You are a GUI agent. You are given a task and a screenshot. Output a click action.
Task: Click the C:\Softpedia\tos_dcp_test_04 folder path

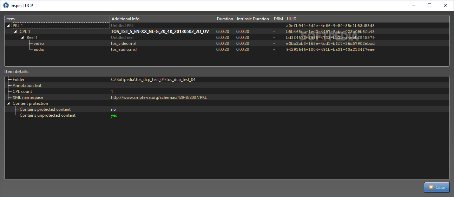coord(153,80)
